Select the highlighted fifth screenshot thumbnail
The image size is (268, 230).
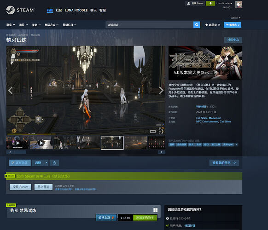pyautogui.click(x=112, y=143)
